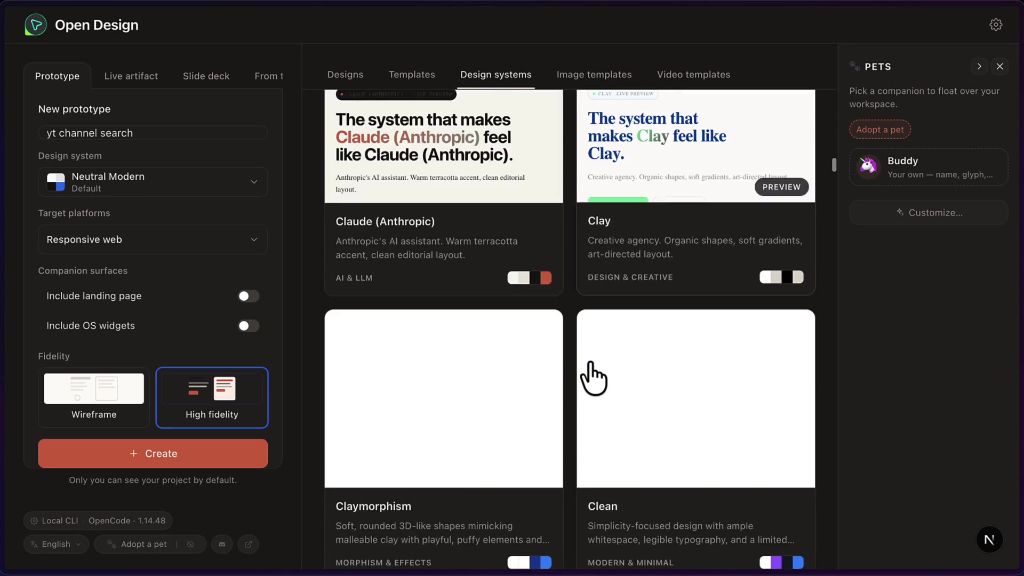
Task: Toggle Include landing page switch
Action: click(x=249, y=296)
